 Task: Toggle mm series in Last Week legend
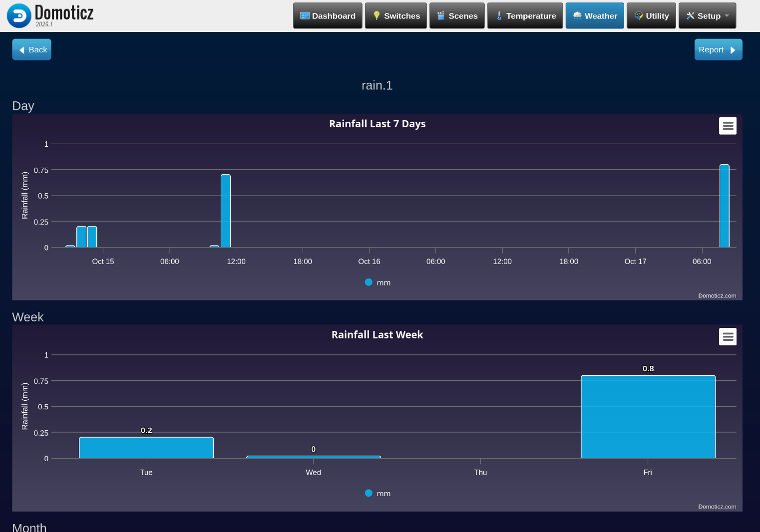tap(378, 494)
